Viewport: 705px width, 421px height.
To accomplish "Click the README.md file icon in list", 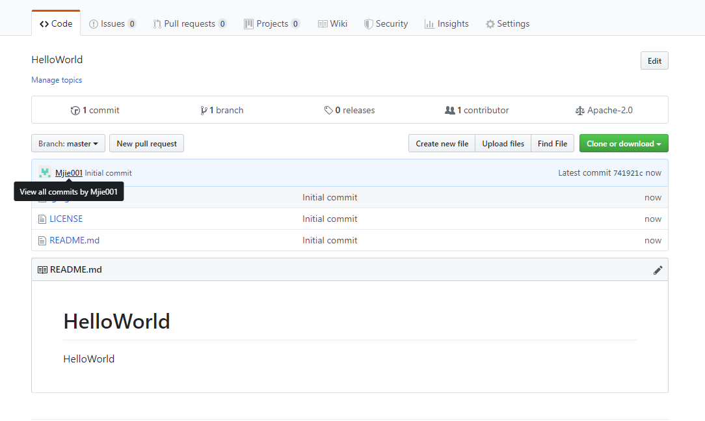I will click(42, 241).
